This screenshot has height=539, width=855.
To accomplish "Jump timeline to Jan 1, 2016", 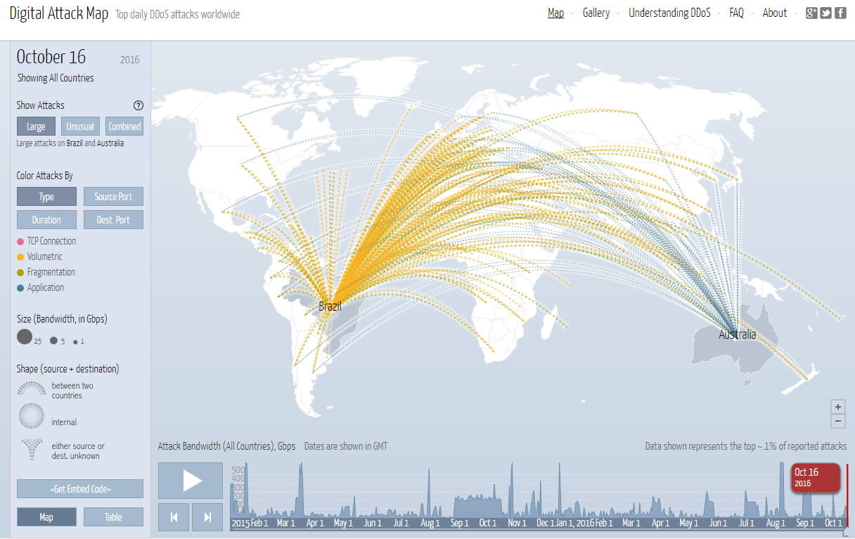I will click(x=576, y=524).
